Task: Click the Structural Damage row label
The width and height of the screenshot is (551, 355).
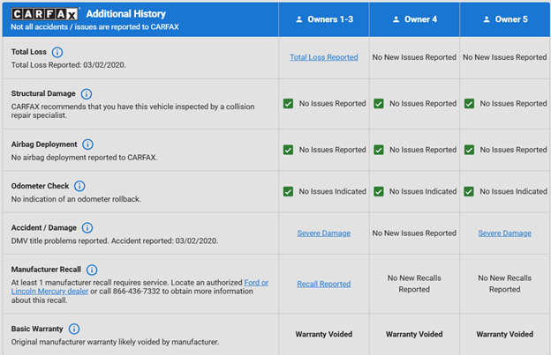Action: (43, 93)
